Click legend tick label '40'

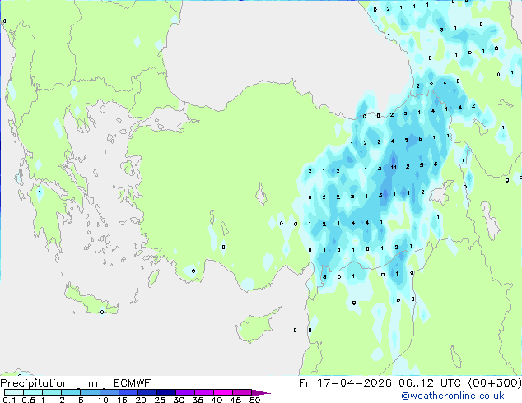tap(217, 400)
